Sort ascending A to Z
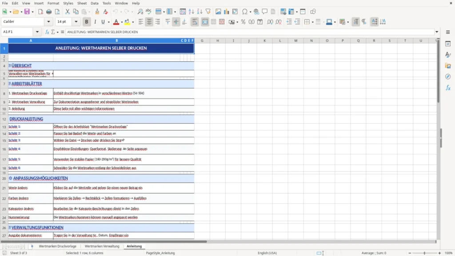 pos(191,12)
